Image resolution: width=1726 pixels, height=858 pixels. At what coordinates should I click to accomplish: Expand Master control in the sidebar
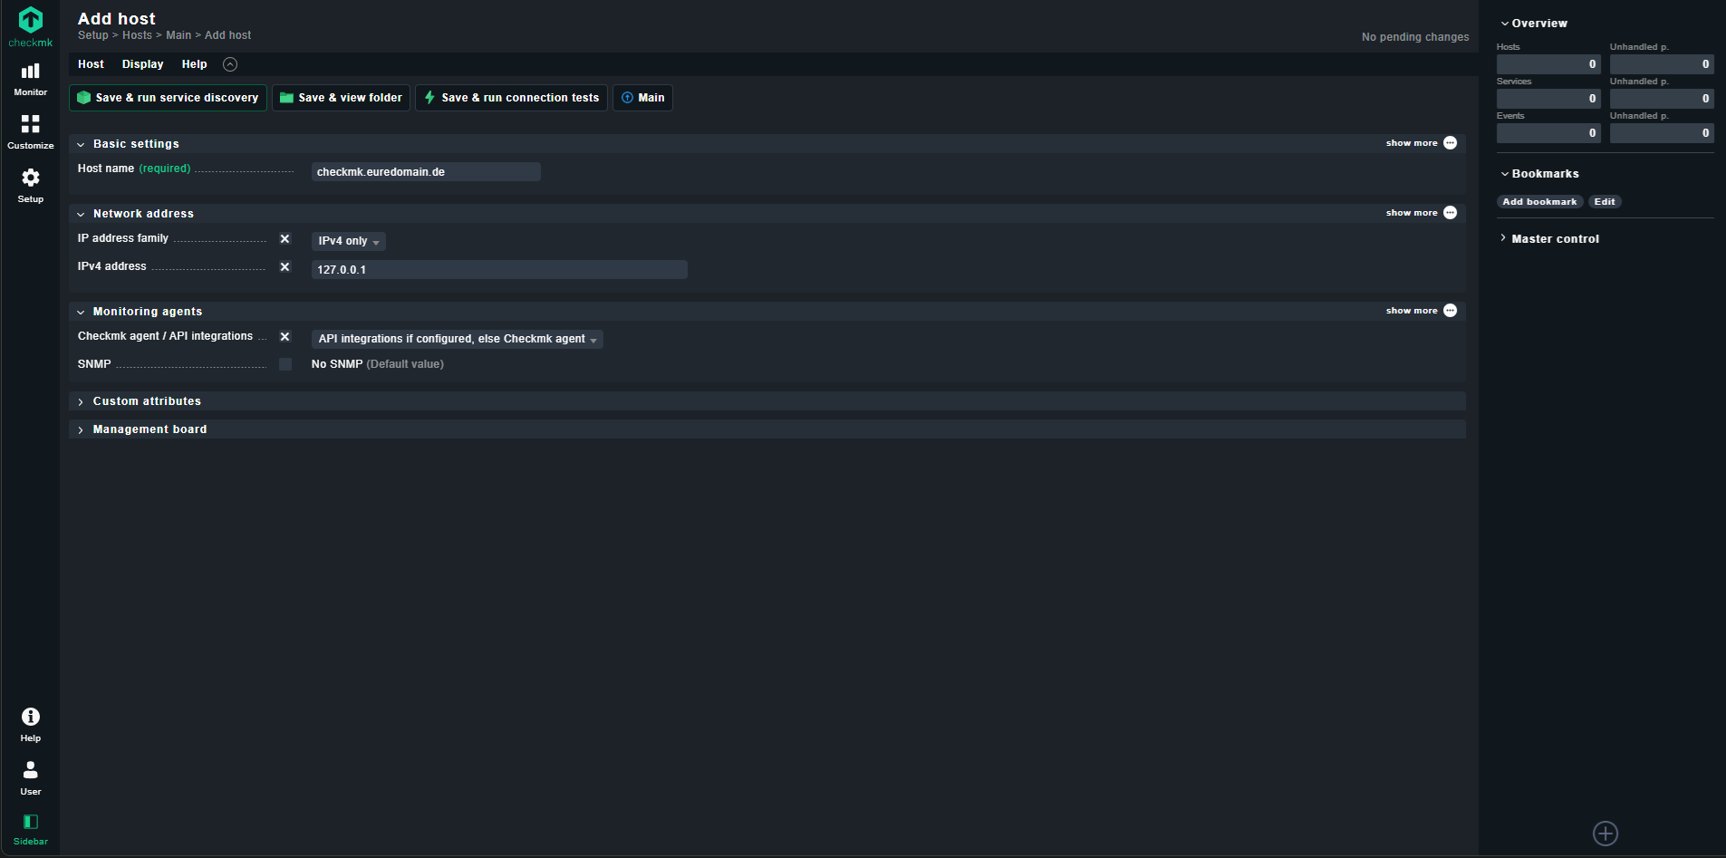1555,239
